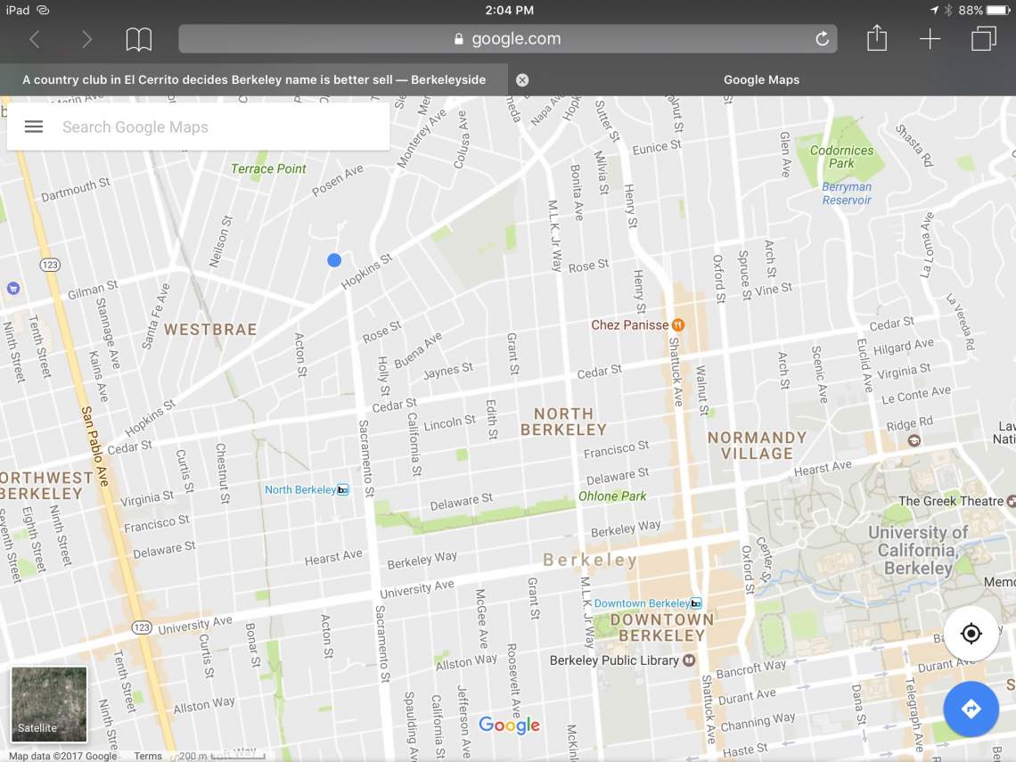Select University of California, Berkeley label
The height and width of the screenshot is (762, 1016).
918,550
